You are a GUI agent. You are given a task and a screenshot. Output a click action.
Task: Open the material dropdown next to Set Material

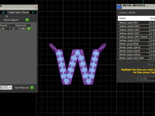click(x=10, y=87)
